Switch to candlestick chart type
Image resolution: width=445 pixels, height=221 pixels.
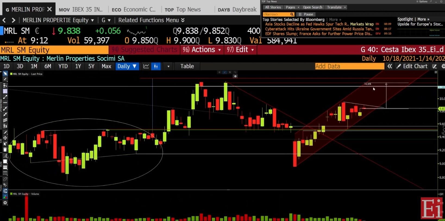click(156, 66)
